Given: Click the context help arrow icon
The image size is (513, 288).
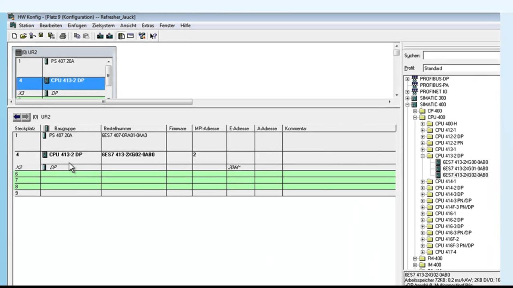Looking at the screenshot, I should pos(153,36).
